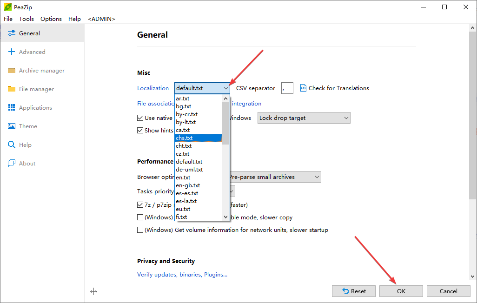Click Verify updates, binaries, Plugins link
This screenshot has height=303, width=477.
(x=182, y=275)
